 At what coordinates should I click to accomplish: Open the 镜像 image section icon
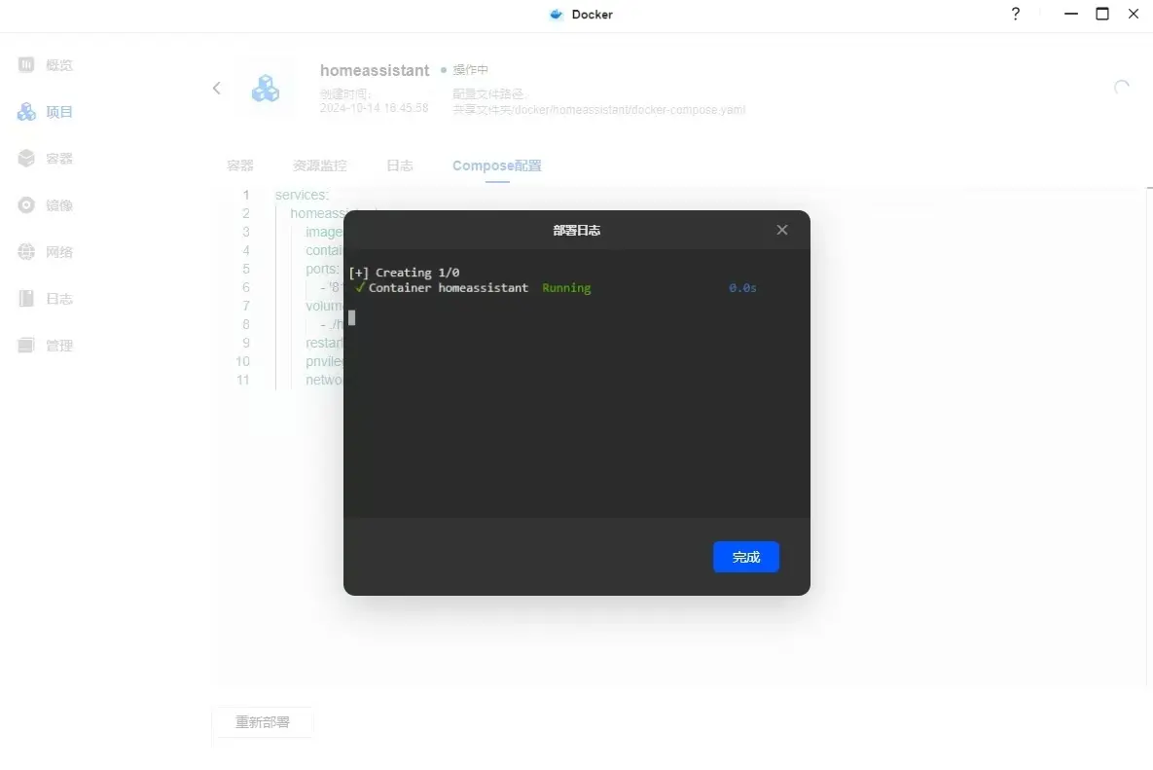tap(27, 205)
